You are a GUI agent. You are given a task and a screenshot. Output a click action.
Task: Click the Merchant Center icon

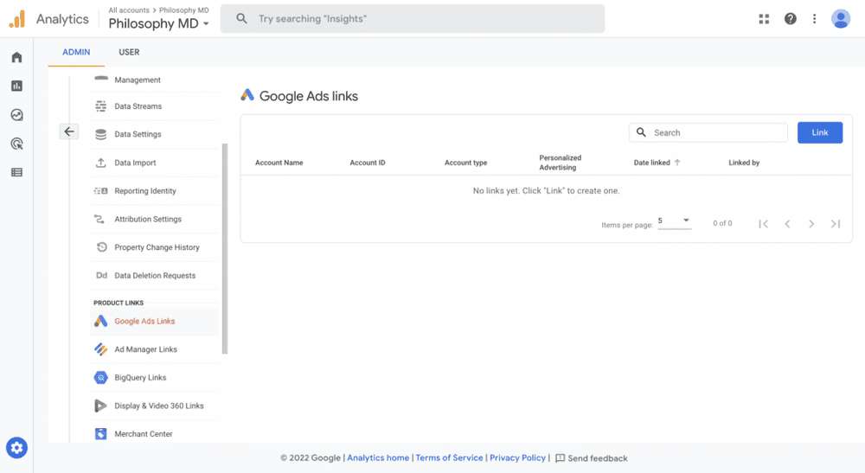pos(100,434)
